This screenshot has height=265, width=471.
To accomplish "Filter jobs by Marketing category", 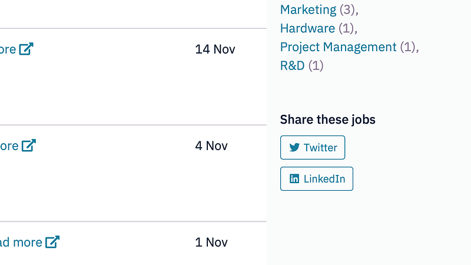I will 308,9.
